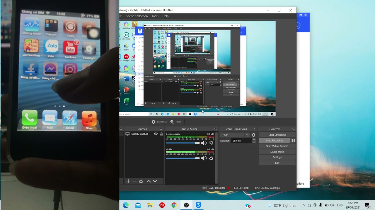375x210 pixels.
Task: Click OBS Studio icon in taskbar
Action: pyautogui.click(x=186, y=205)
